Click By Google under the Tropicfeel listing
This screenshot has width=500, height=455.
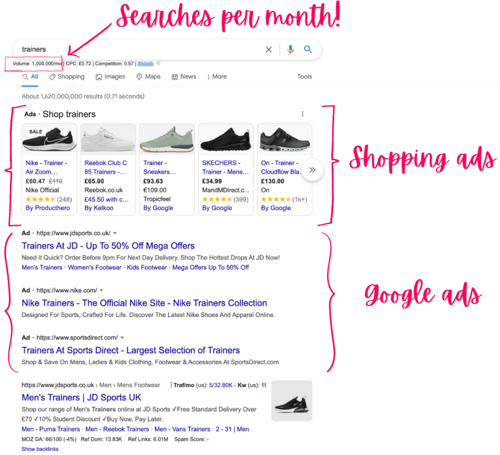point(158,208)
